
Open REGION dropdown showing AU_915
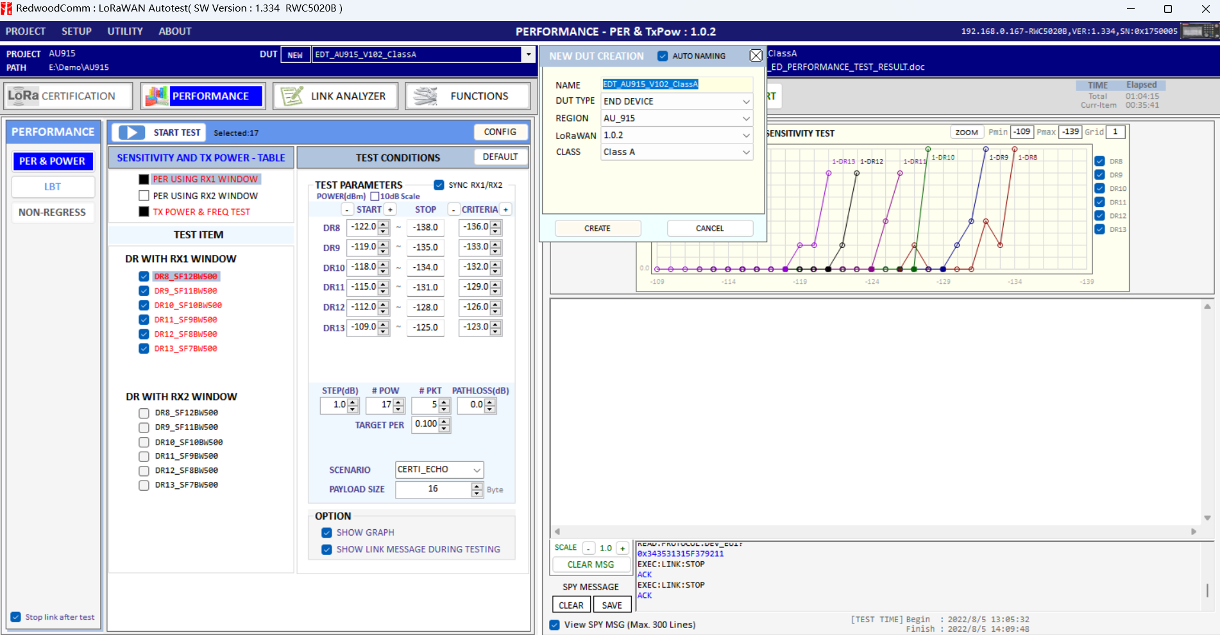746,119
